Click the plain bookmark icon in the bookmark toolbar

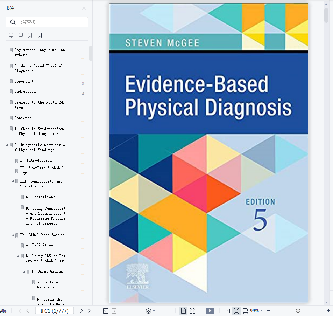[x=40, y=35]
